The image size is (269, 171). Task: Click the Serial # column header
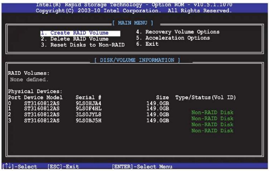[88, 97]
